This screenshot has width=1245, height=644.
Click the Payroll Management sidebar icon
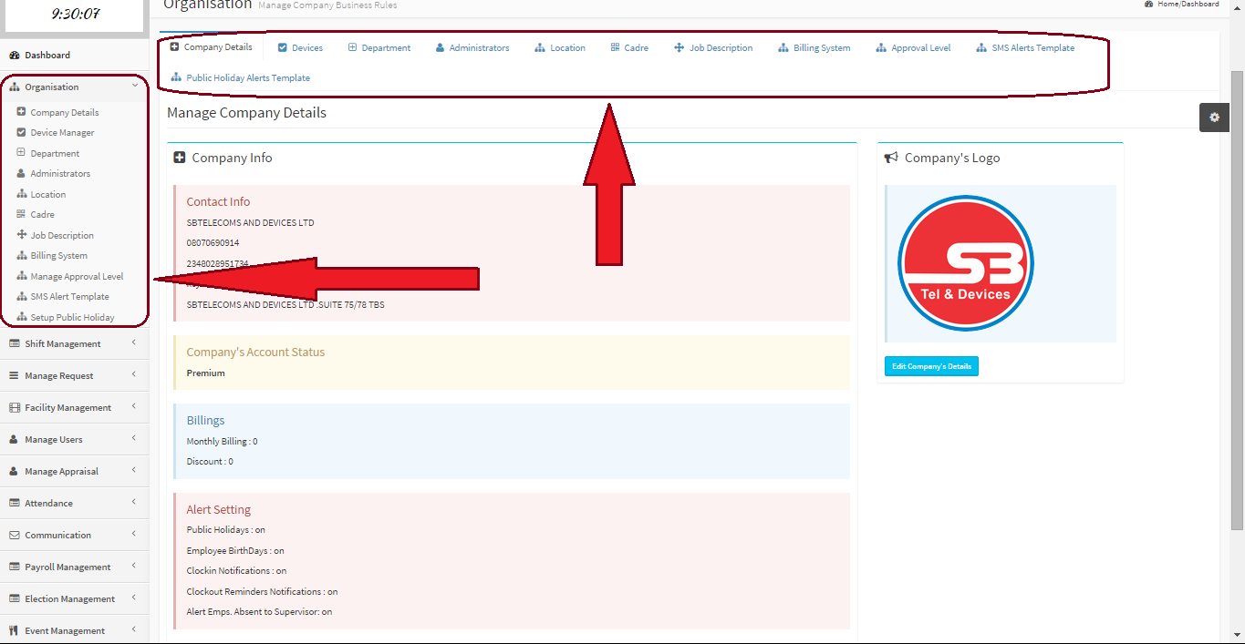tap(14, 567)
